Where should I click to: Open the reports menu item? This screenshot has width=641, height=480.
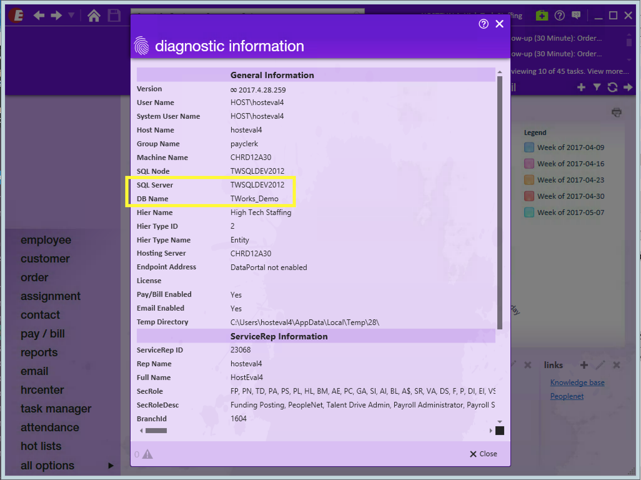(39, 352)
